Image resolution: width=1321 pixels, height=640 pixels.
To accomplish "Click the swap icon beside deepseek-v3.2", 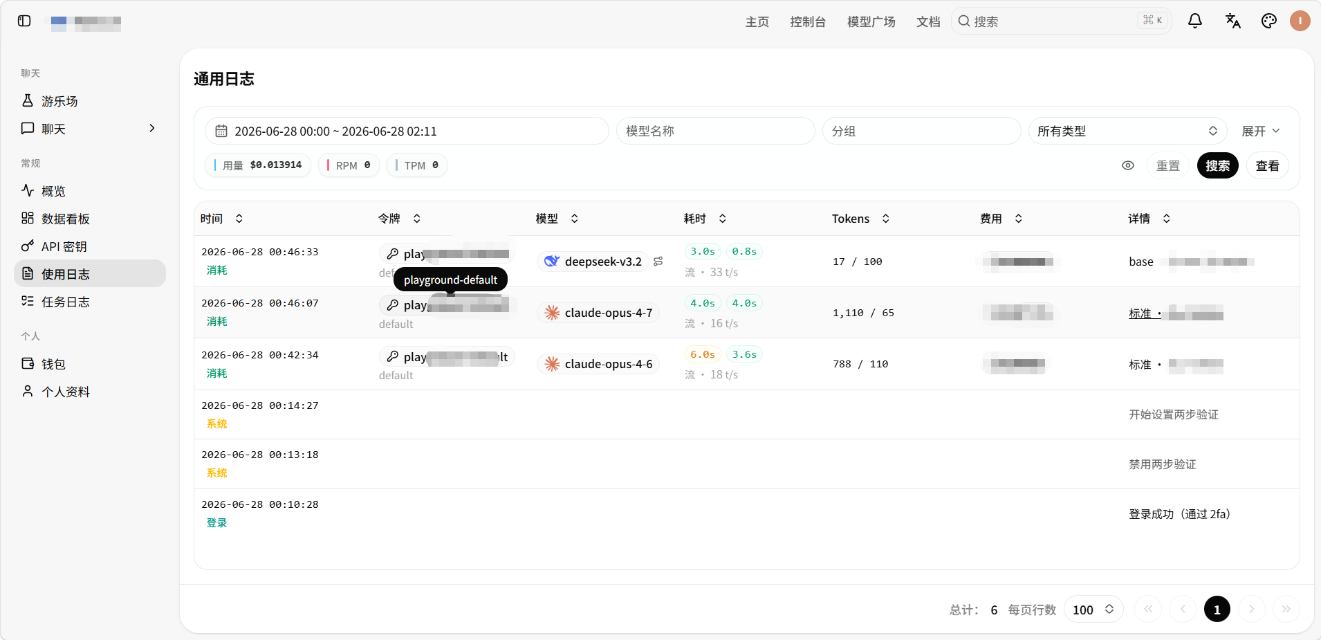I will pyautogui.click(x=658, y=262).
